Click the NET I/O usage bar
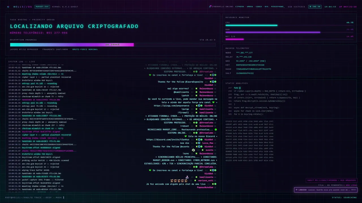 (289, 39)
